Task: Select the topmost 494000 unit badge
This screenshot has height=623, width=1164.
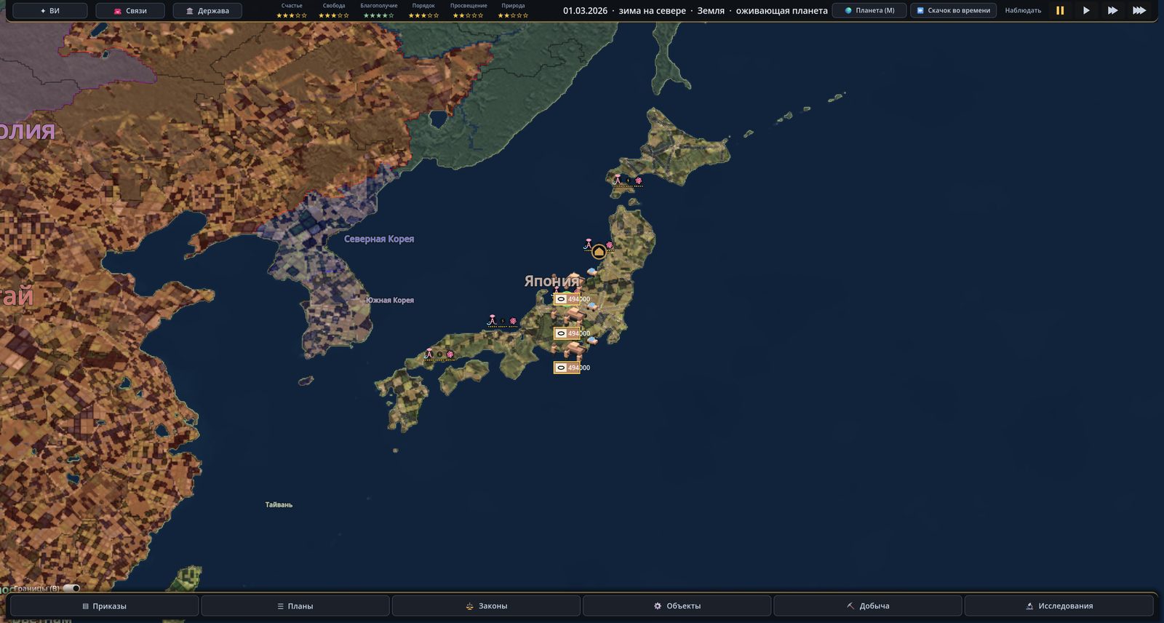Action: tap(567, 299)
